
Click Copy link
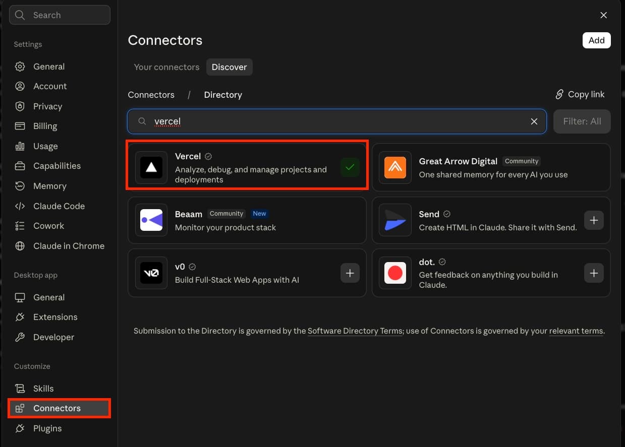580,95
